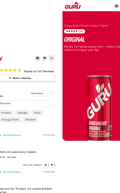Viewport: 120px width, 193px height.
Task: Click the chevron arrow beside Most Recent
Action: click(51, 93)
